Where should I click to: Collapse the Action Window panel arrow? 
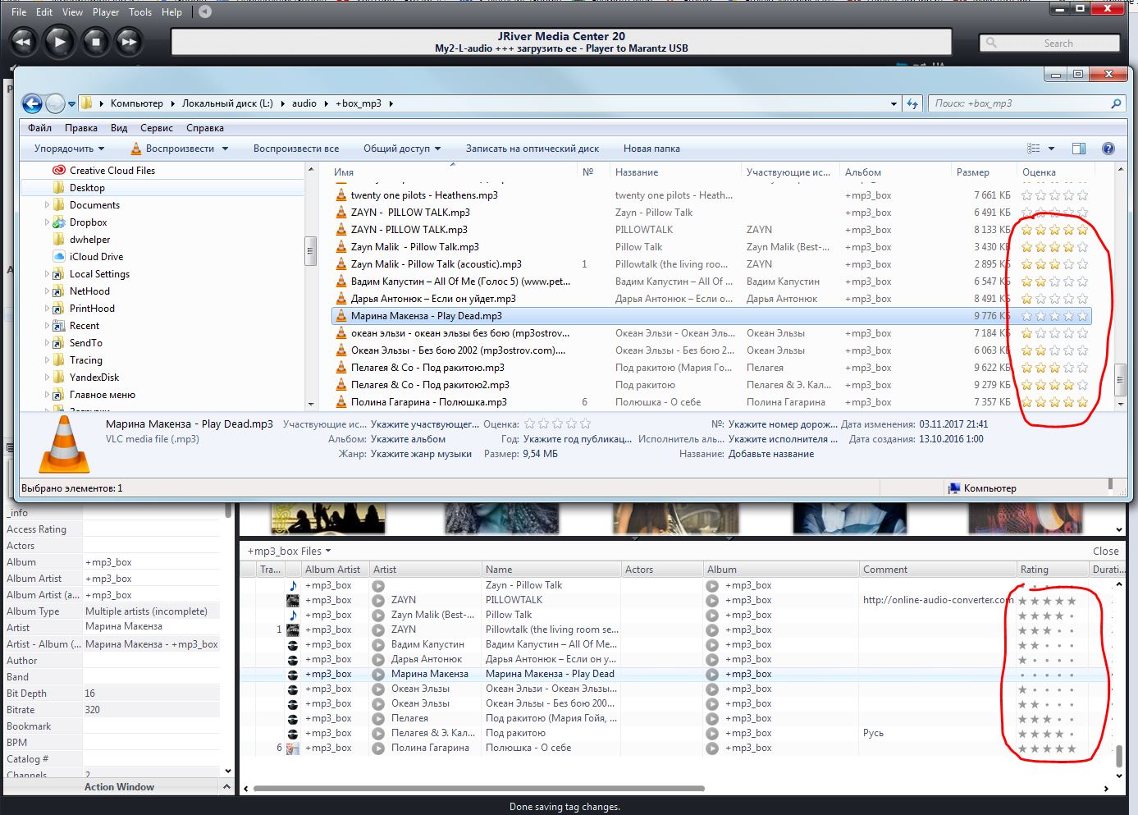pyautogui.click(x=227, y=786)
